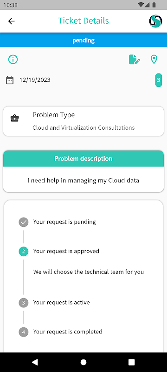Tap the teal badge showing 3
167x372 pixels.
[x=159, y=80]
